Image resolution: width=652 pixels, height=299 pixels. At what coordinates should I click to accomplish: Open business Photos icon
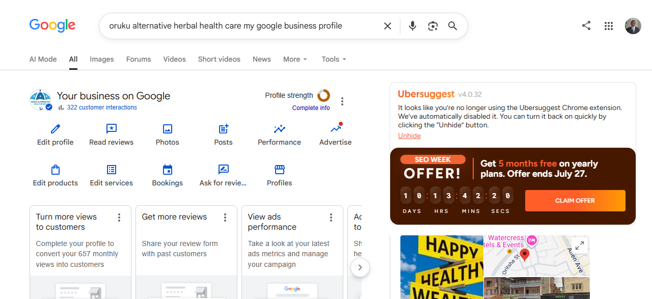coord(168,129)
